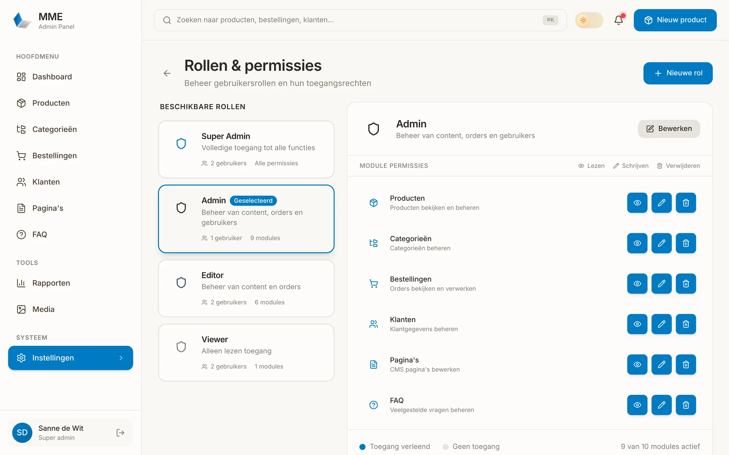Click the Nieuw product button

pos(675,20)
